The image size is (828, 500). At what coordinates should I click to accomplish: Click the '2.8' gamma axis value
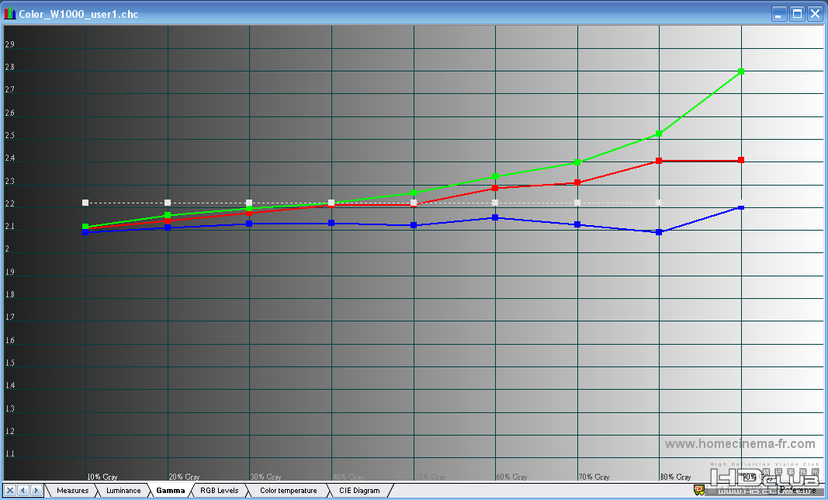tap(9, 67)
